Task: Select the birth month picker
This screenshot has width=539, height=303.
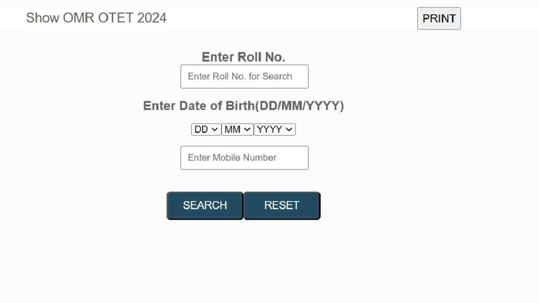Action: click(237, 130)
